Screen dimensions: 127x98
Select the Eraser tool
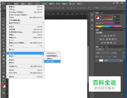[x=4, y=49]
